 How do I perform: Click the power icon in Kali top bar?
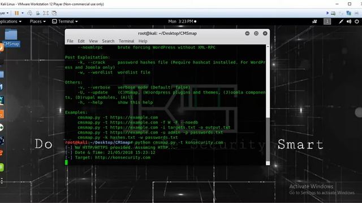(x=357, y=21)
